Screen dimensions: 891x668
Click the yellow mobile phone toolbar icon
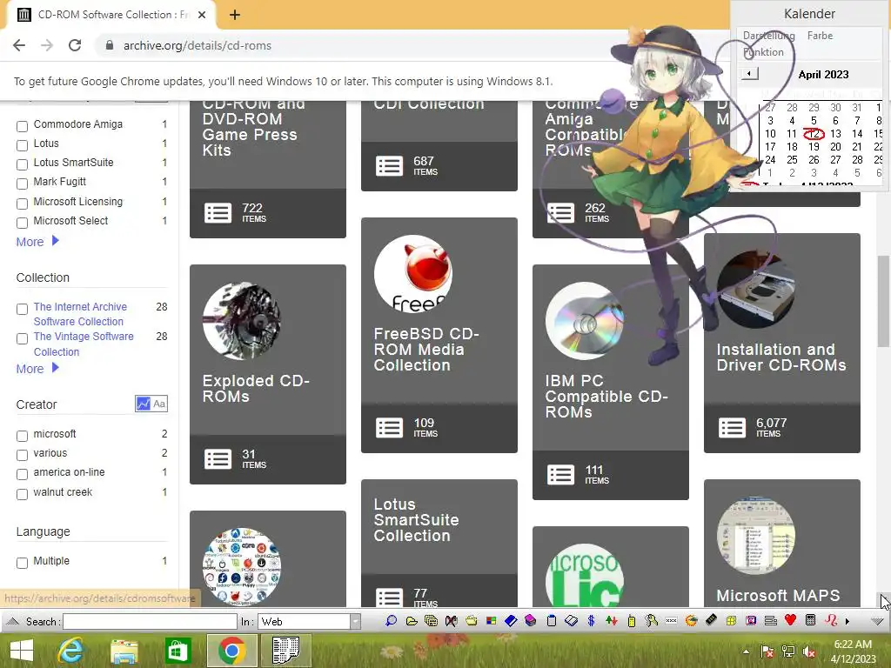631,621
